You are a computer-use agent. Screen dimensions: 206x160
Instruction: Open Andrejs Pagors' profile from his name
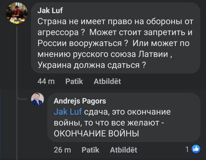[x=80, y=101]
